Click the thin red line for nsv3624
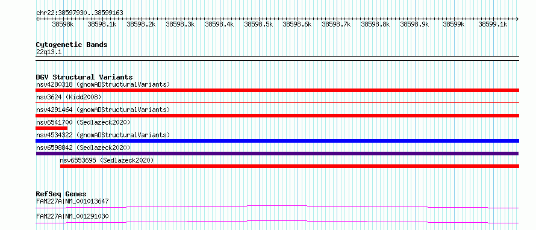This screenshot has height=230, width=536. pos(277,102)
